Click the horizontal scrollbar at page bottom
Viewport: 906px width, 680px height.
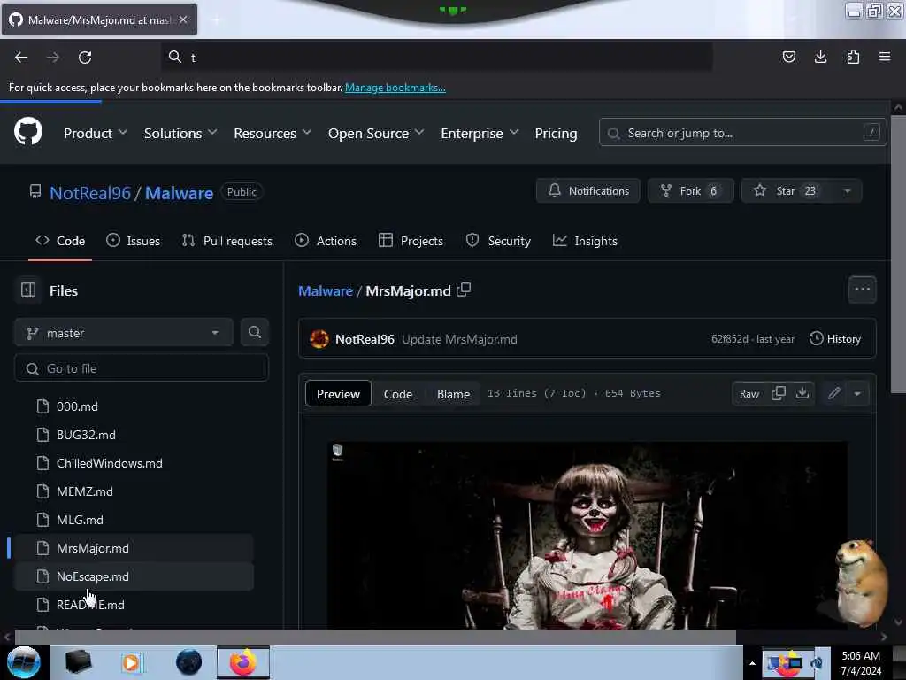375,637
